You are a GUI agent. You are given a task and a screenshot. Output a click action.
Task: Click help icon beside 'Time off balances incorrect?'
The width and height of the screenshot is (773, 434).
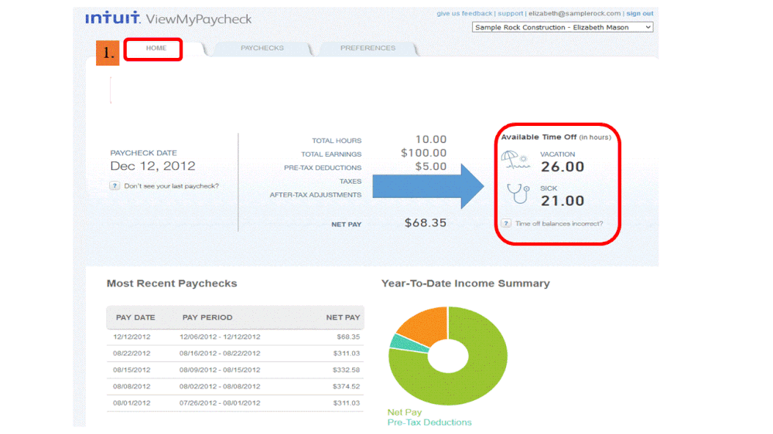pyautogui.click(x=506, y=223)
